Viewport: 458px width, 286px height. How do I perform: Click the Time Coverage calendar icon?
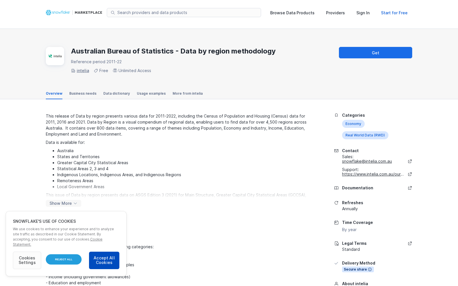pyautogui.click(x=336, y=223)
